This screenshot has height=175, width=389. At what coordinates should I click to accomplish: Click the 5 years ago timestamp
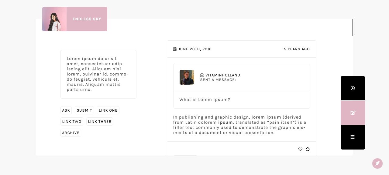297,49
